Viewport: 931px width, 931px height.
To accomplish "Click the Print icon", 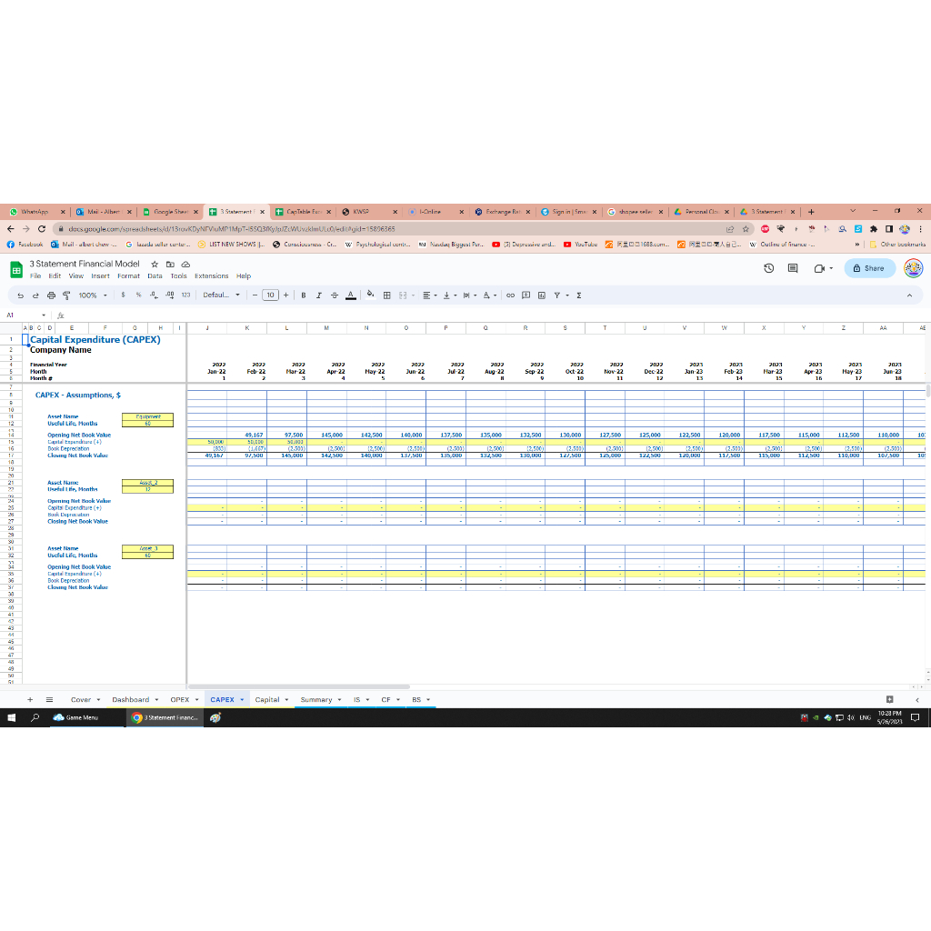I will click(51, 295).
